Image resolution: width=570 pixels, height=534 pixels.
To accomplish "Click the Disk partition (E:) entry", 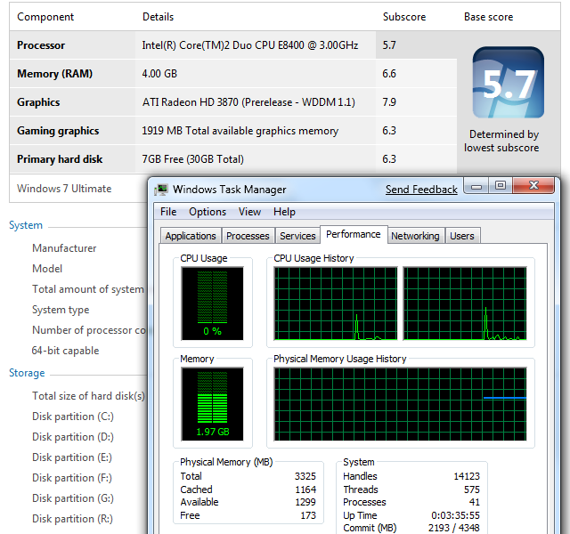I will click(x=72, y=457).
